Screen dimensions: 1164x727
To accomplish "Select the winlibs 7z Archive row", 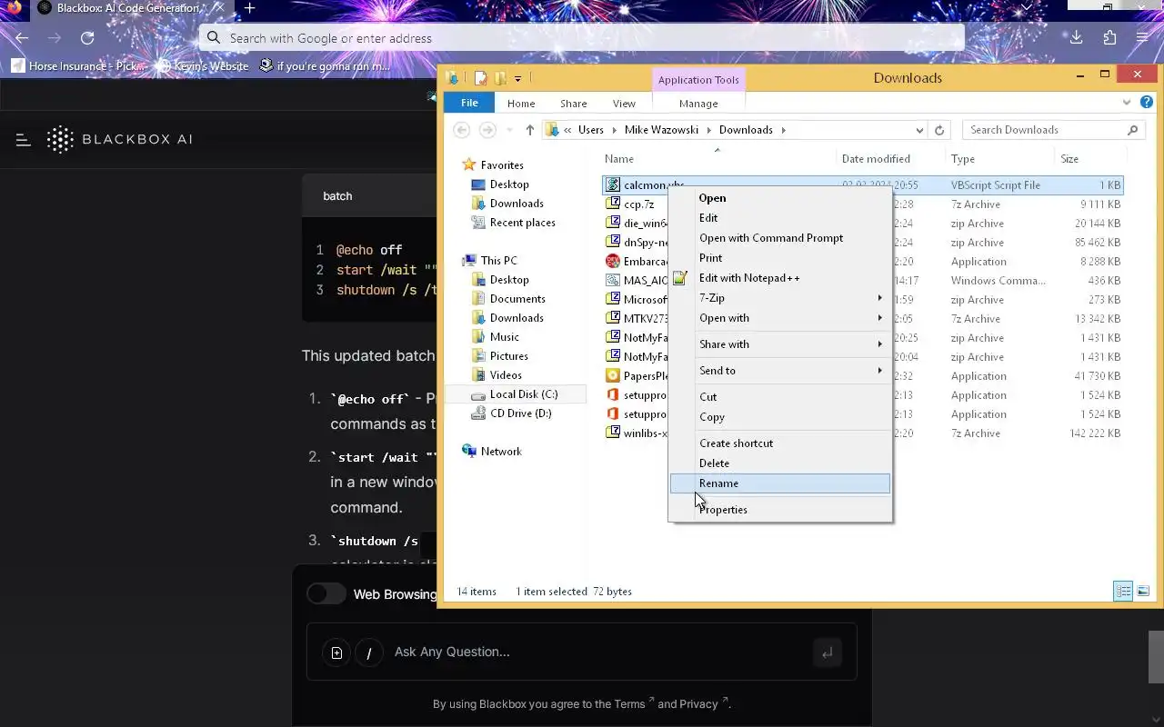I will 863,433.
